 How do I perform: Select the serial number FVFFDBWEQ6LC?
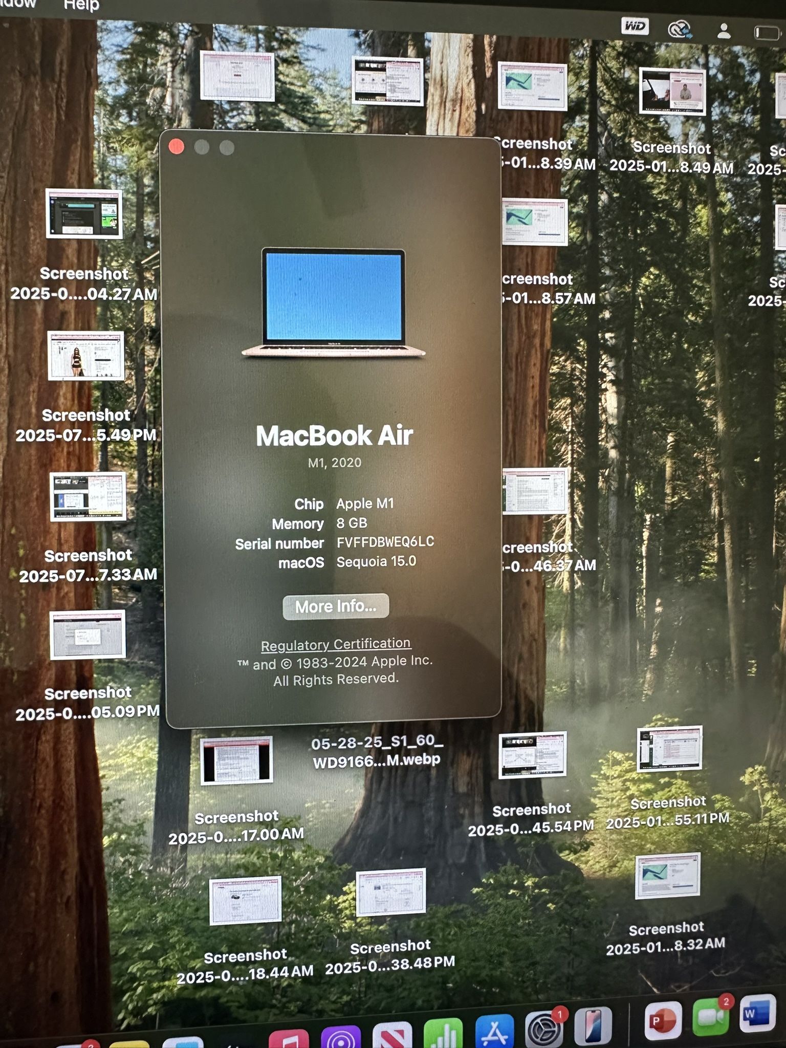point(385,542)
